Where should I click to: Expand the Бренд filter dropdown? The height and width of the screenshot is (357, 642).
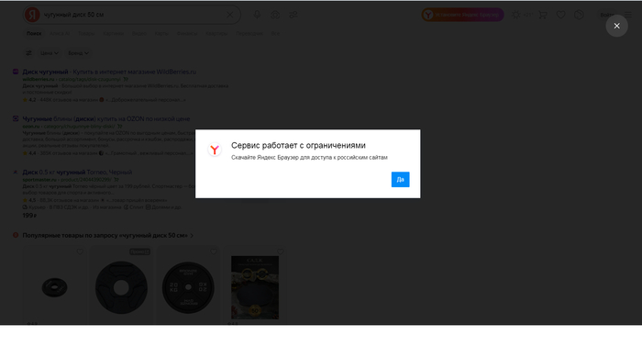[79, 53]
